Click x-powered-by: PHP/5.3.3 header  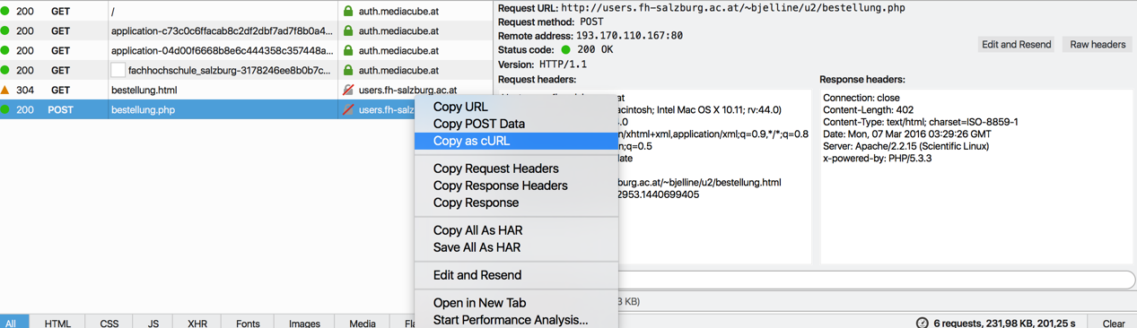coord(877,159)
